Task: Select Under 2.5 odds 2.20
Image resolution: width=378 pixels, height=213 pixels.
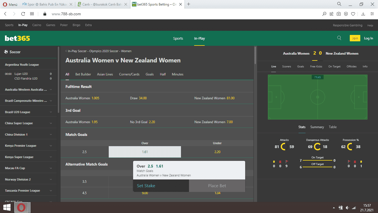Action: coord(217,152)
